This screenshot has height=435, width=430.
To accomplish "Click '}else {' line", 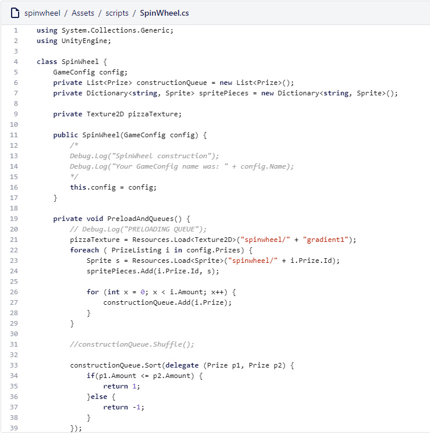I will pos(101,397).
